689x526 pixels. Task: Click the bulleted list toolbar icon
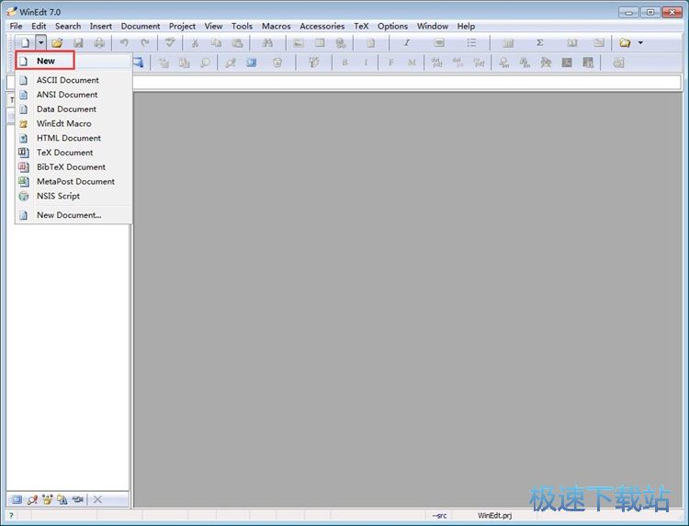(471, 42)
